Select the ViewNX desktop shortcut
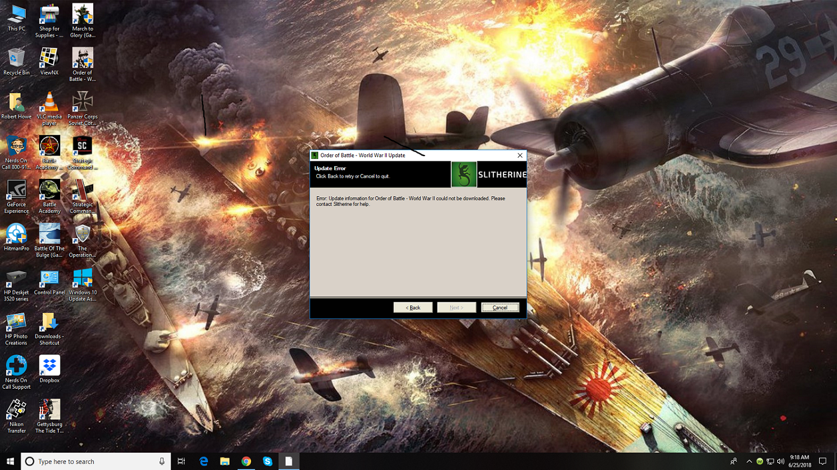Viewport: 837px width, 470px height. click(x=49, y=62)
